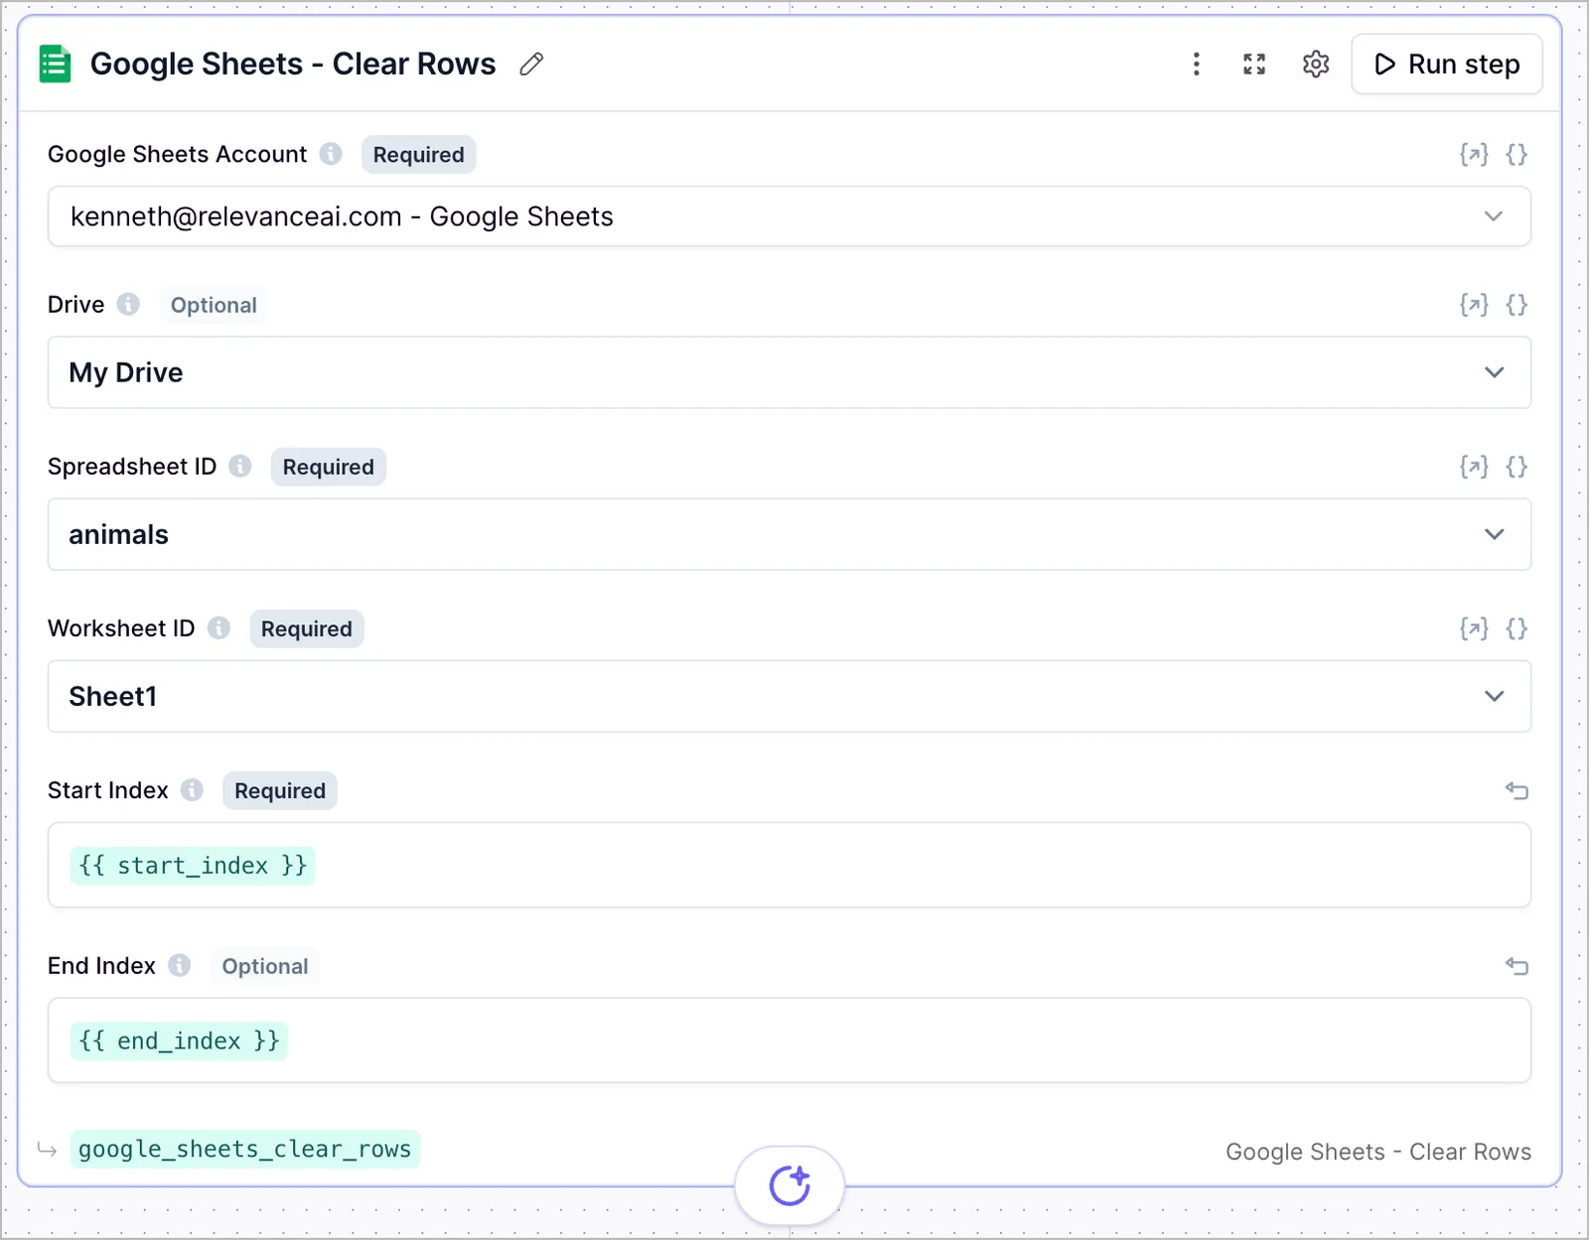1589x1240 pixels.
Task: Click the Optional badge next to End Index
Action: point(265,966)
